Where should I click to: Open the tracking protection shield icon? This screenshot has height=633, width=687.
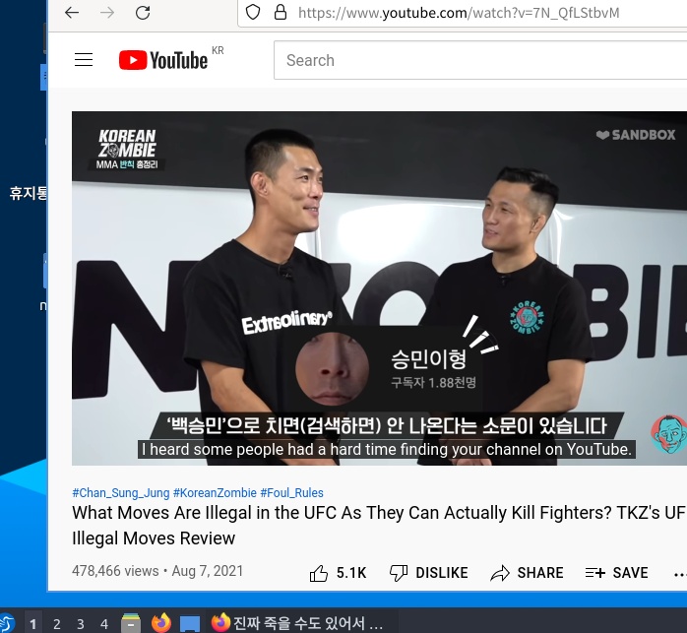click(253, 12)
